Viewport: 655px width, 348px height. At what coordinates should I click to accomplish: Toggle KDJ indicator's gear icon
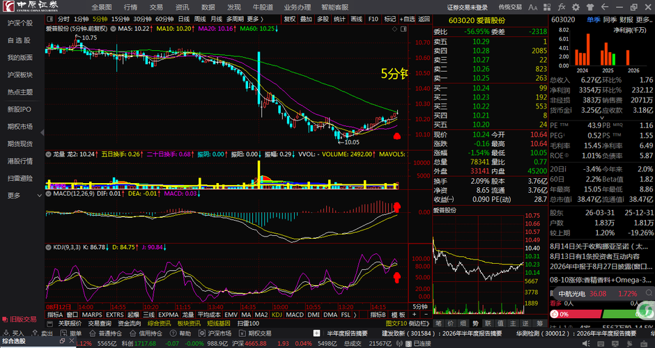49,247
